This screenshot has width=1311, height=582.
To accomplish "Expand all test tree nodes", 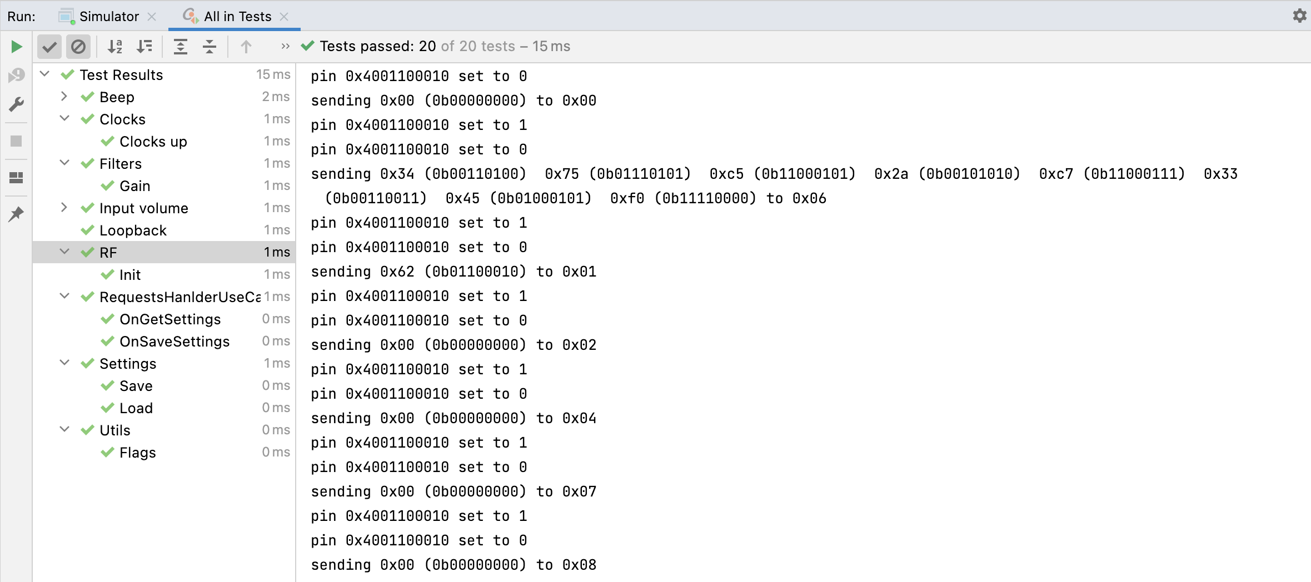I will [x=181, y=47].
